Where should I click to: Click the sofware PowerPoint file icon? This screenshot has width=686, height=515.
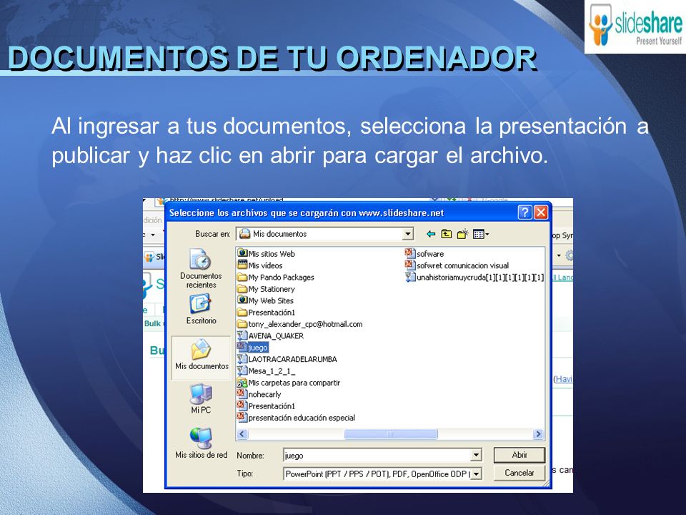(410, 253)
